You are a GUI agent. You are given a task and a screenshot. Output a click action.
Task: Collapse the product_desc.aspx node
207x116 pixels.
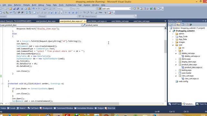pyautogui.click(x=176, y=64)
